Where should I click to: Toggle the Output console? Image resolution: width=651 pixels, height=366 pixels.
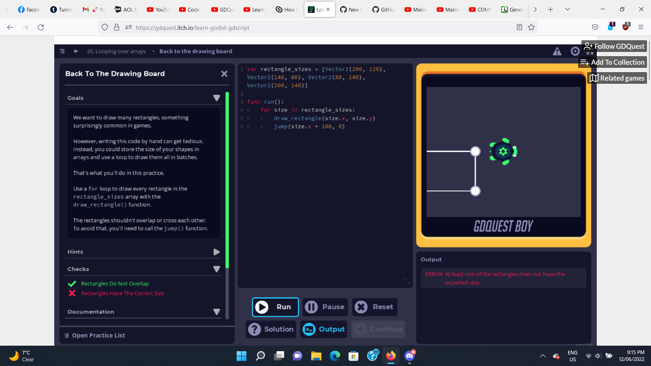click(324, 329)
